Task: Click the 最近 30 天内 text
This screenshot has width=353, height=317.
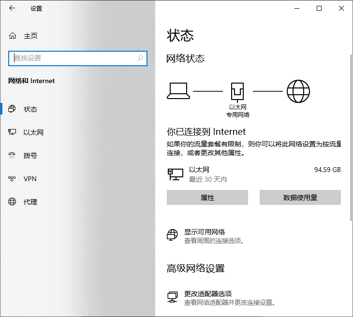Action: pos(208,179)
